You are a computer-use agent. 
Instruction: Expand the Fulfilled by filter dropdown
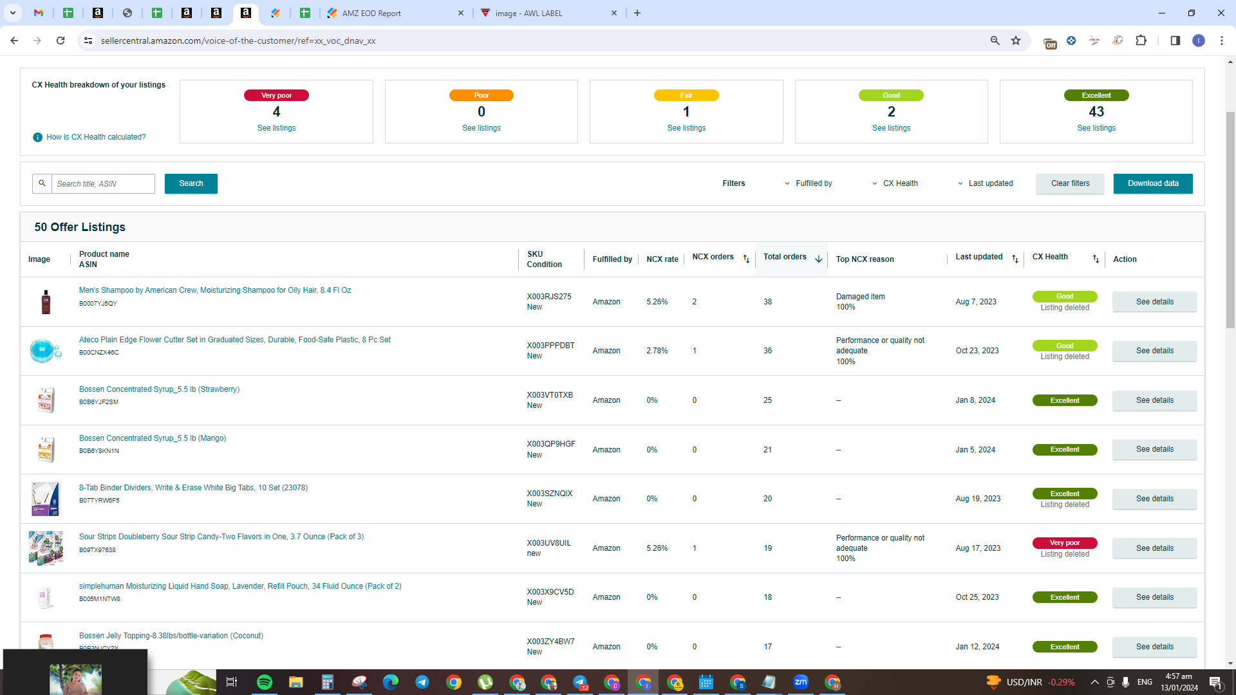809,183
